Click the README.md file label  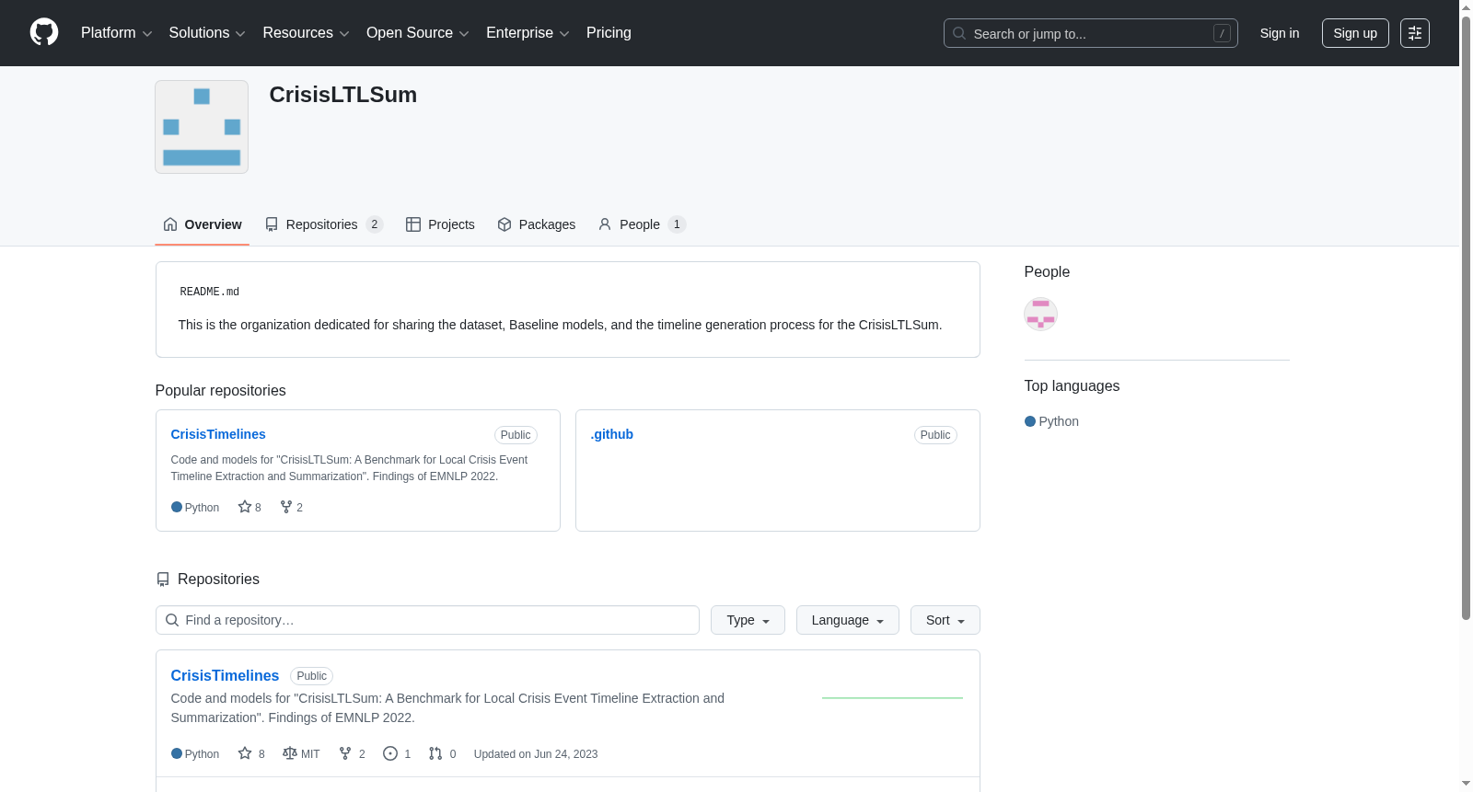tap(210, 292)
